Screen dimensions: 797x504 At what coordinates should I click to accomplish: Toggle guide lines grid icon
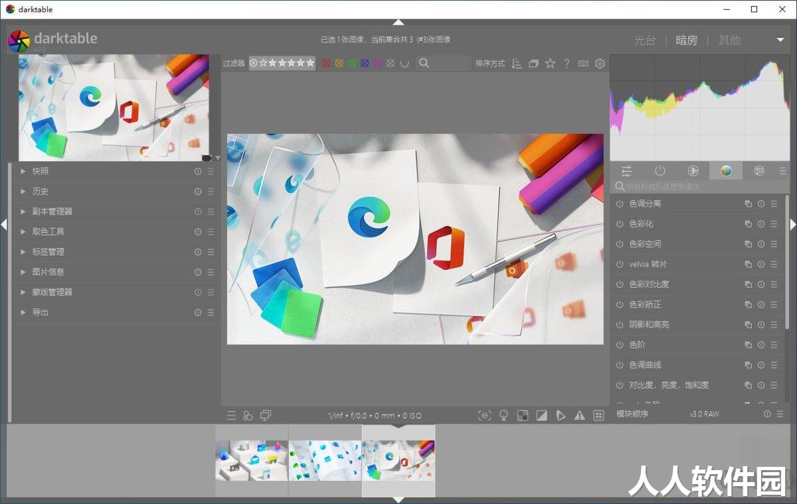click(x=598, y=416)
